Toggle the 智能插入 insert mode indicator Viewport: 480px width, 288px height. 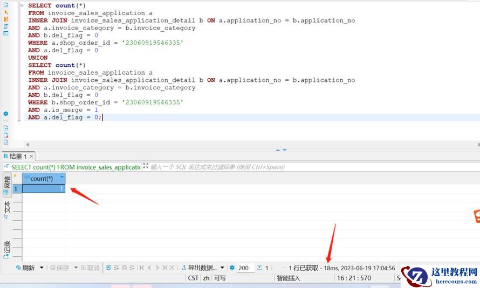(289, 278)
